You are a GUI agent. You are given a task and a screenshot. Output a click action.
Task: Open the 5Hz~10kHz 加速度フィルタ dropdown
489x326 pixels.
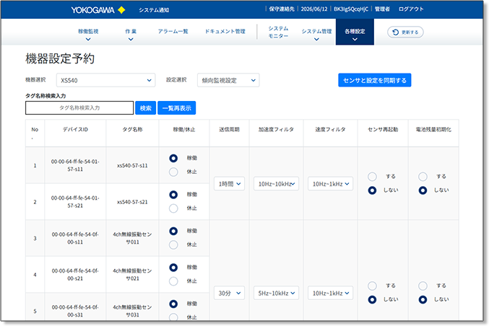pyautogui.click(x=276, y=293)
